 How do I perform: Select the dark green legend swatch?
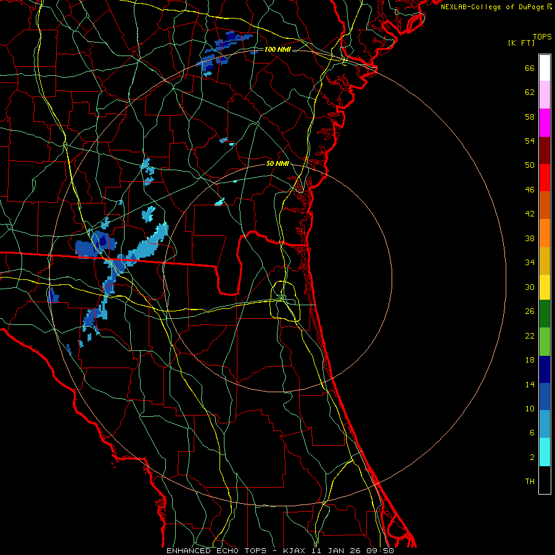[x=545, y=314]
